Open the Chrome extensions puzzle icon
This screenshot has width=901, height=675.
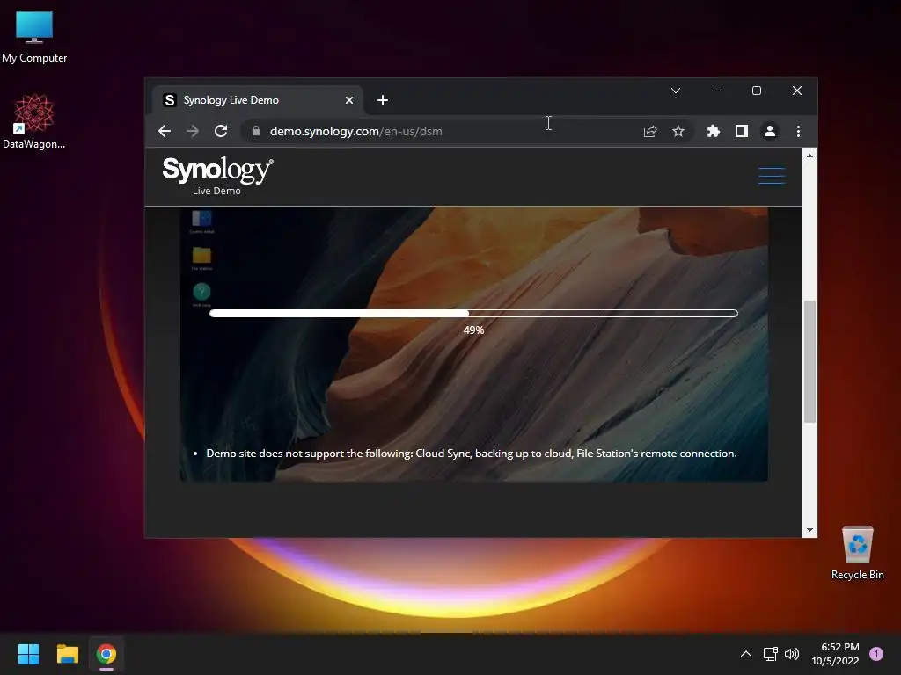[713, 132]
